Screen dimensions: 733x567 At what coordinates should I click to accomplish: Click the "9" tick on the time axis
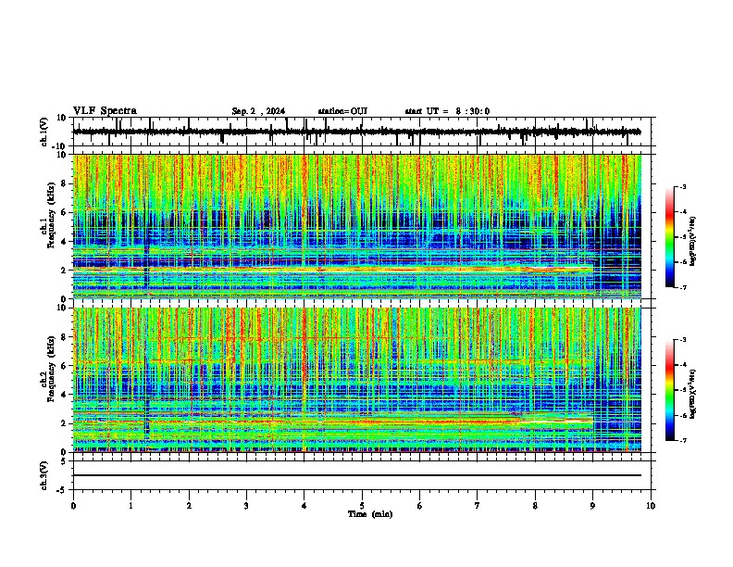point(592,506)
